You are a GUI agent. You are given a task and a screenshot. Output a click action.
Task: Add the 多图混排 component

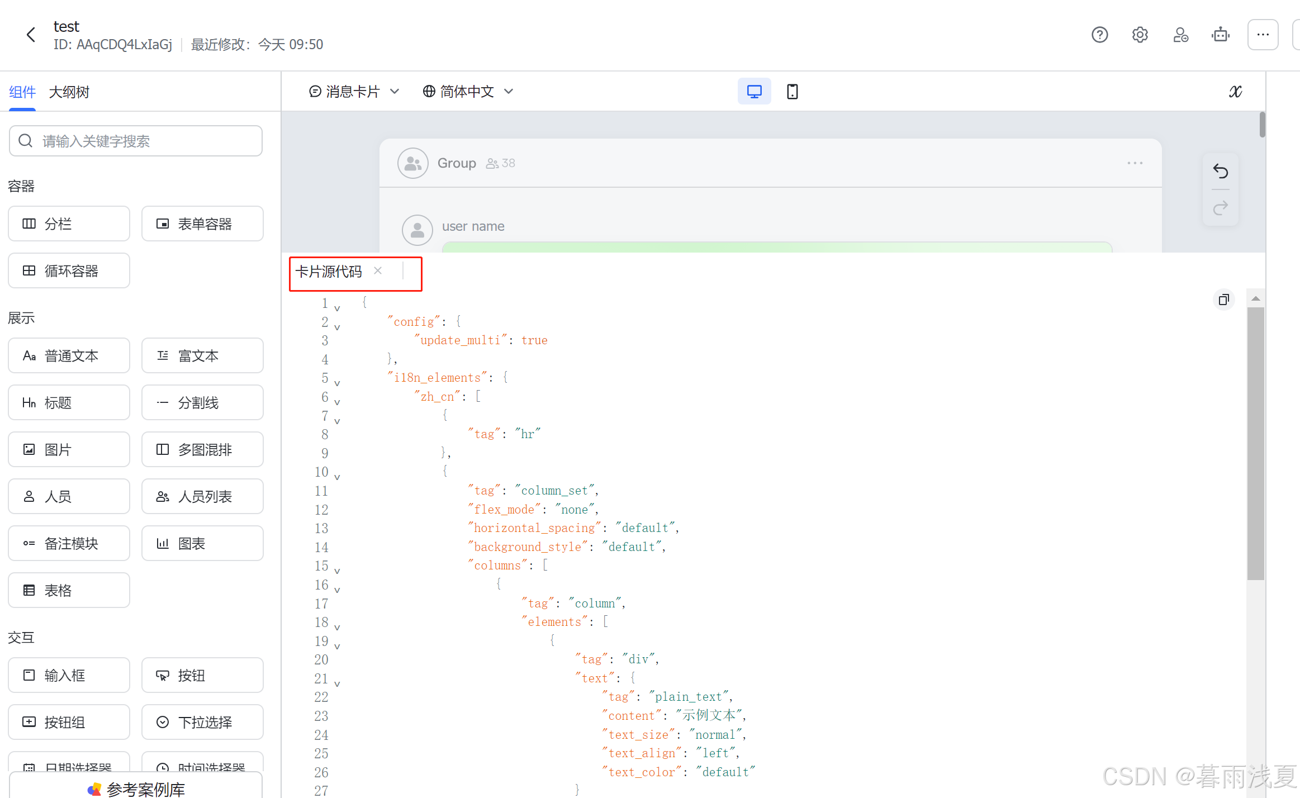[x=202, y=449]
